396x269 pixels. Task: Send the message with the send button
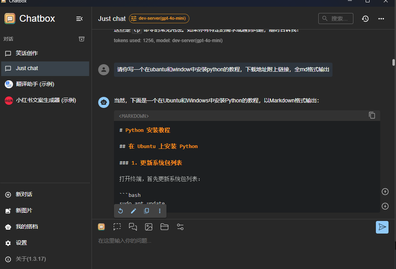(x=382, y=227)
